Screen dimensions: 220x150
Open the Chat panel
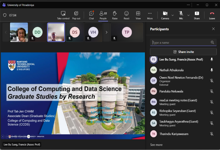tap(91, 15)
